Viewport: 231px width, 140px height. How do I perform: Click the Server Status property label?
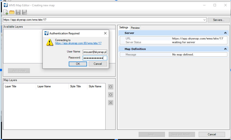coord(133,42)
